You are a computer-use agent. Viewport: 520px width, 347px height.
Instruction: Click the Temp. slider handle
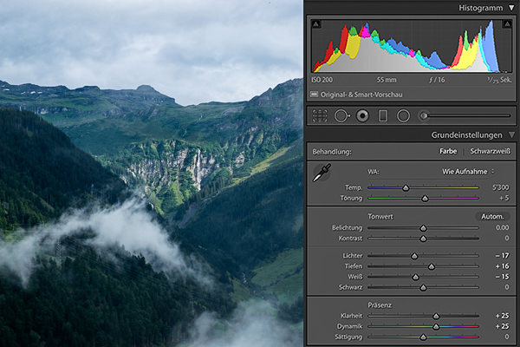[x=406, y=188]
